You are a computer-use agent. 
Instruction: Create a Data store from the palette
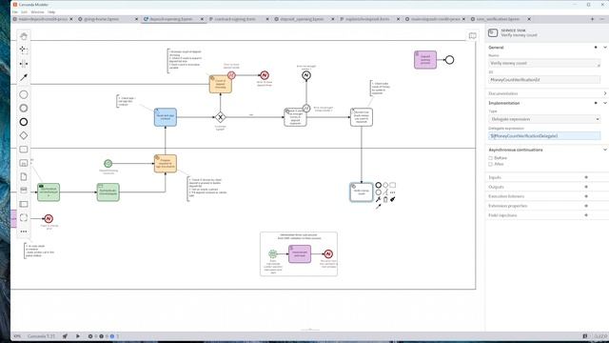[x=24, y=191]
